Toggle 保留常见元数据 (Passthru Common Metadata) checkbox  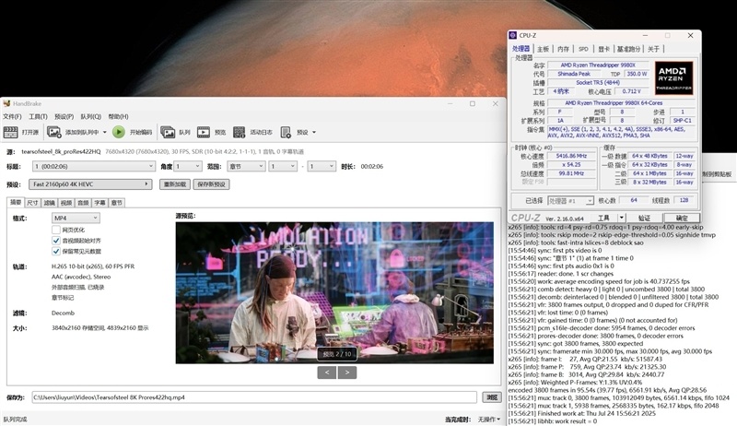(x=56, y=251)
